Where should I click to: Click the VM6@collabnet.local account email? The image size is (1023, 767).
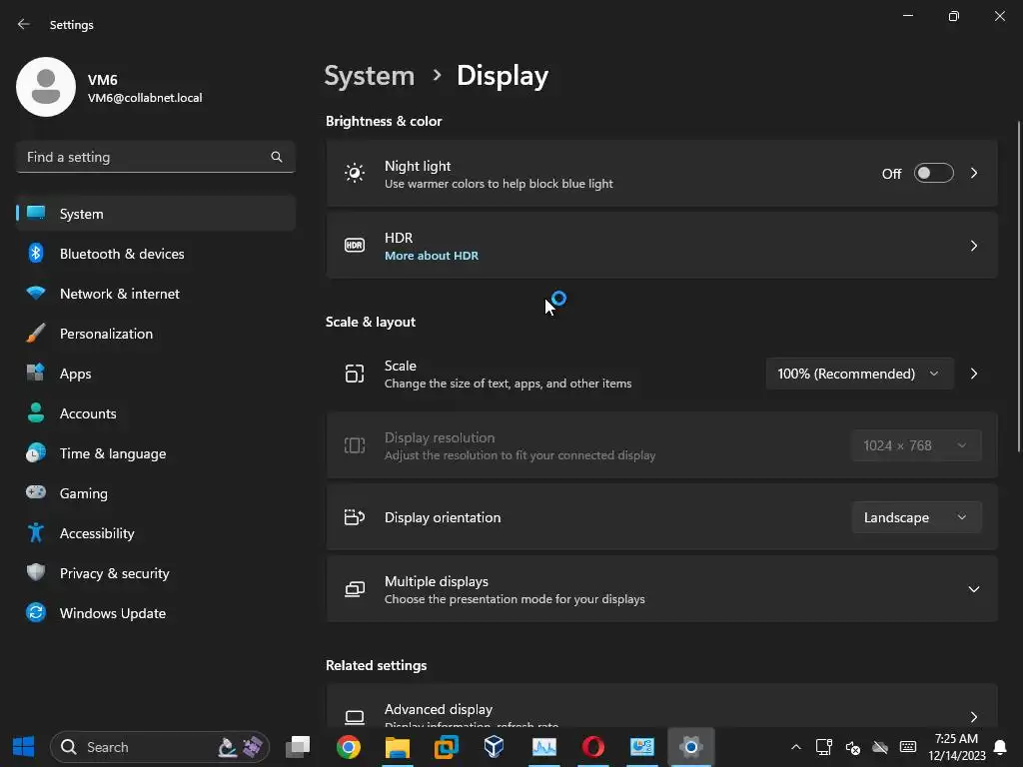[145, 98]
